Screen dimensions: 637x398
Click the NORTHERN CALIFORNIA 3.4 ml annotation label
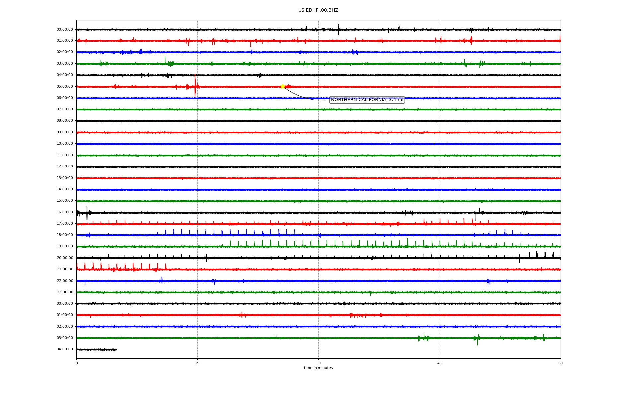(367, 100)
